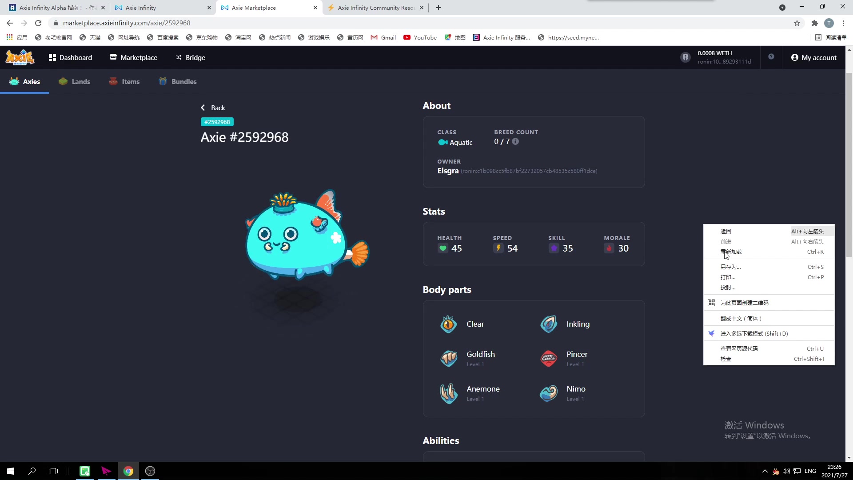
Task: Click the Morale flame icon
Action: click(609, 248)
